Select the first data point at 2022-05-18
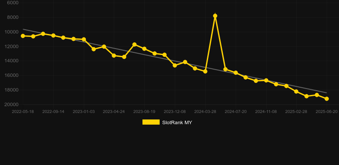Screen dimensions: 339x165 23,36
